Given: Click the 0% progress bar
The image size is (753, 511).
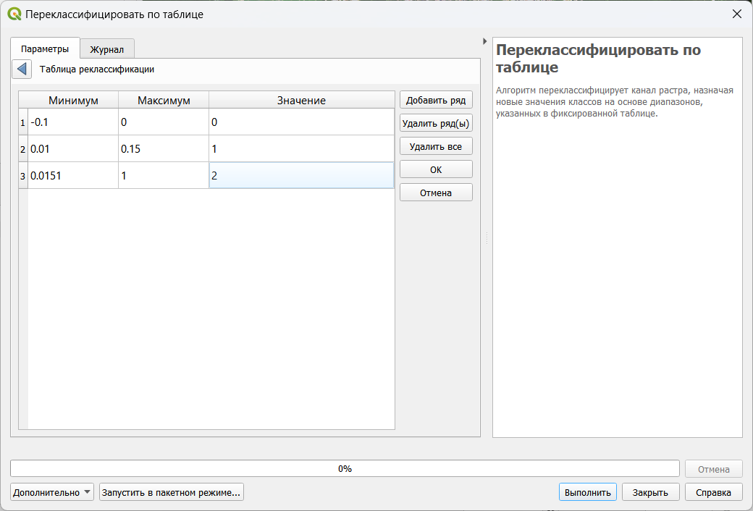Looking at the screenshot, I should [x=345, y=469].
